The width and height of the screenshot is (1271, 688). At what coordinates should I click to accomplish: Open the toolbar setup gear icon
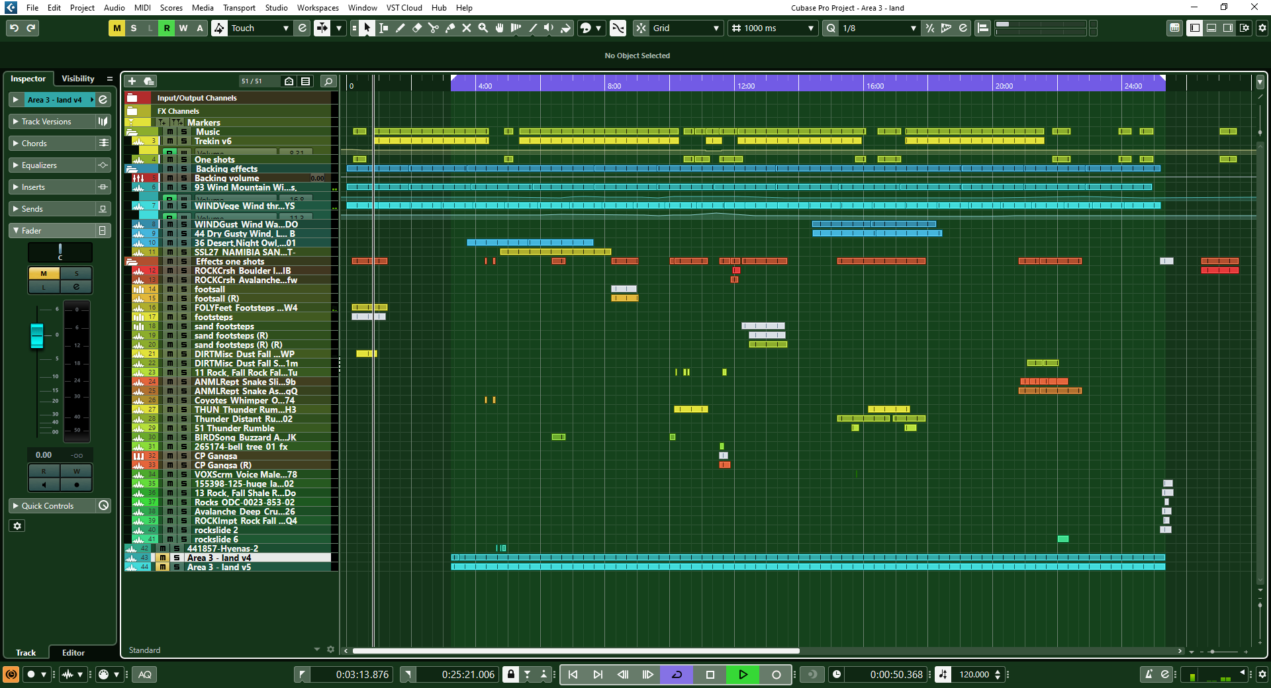[x=1262, y=28]
